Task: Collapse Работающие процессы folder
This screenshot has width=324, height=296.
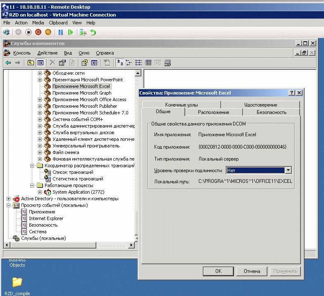Action: (32, 185)
